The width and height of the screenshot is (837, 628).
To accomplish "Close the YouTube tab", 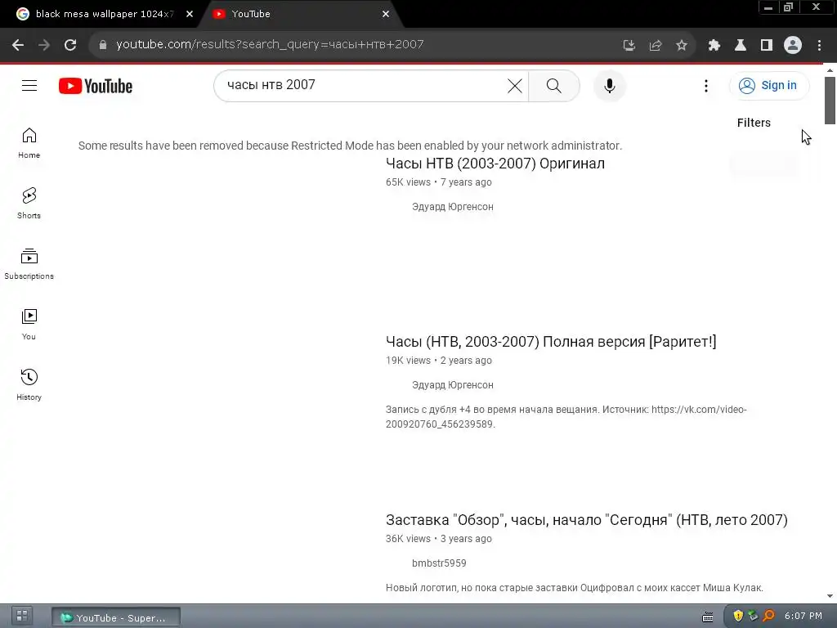I will [386, 14].
